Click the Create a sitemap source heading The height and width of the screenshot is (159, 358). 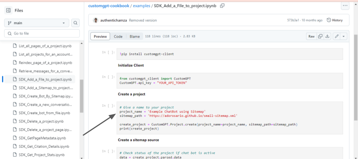click(x=138, y=140)
